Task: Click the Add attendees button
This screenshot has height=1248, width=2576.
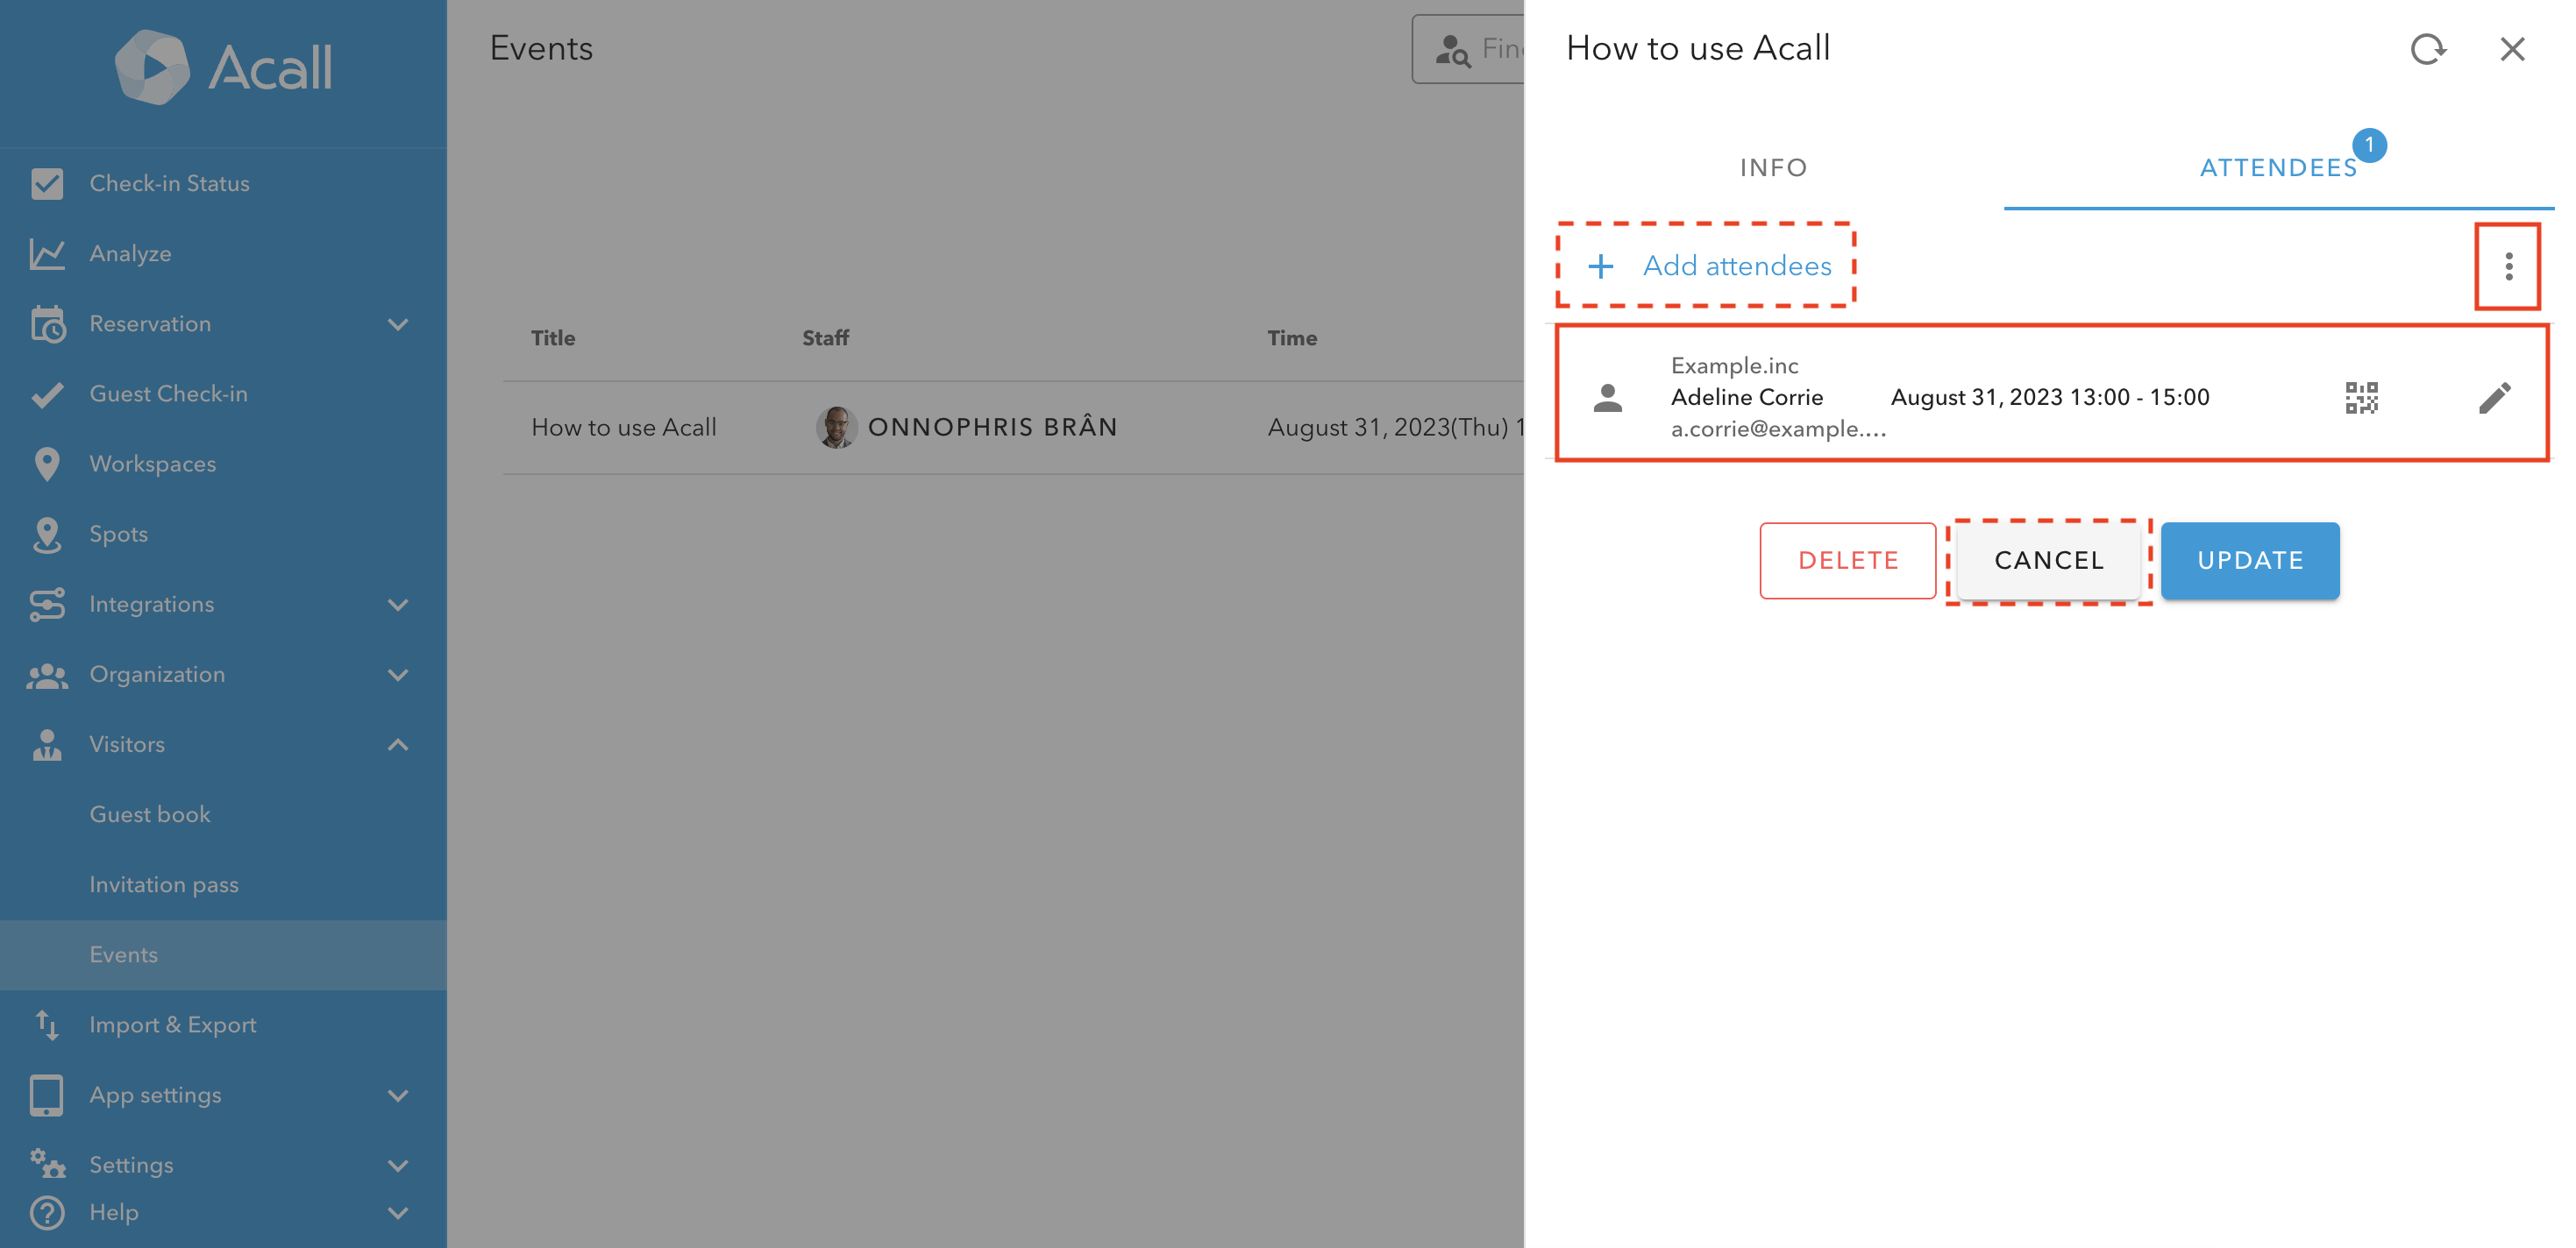Action: (x=1710, y=266)
